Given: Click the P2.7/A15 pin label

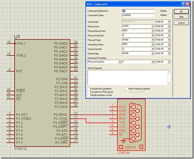Looking at the screenshot, I should point(61,107).
